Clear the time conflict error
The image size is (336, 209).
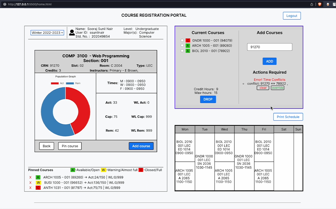(263, 88)
